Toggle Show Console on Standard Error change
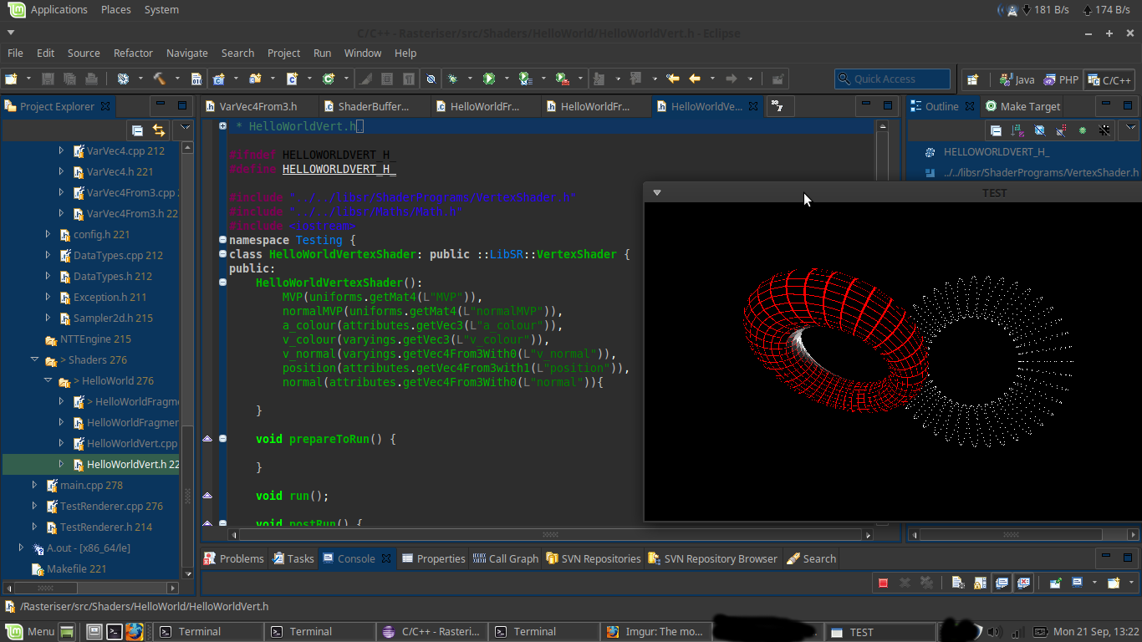Viewport: 1142px width, 642px height. [x=1023, y=583]
